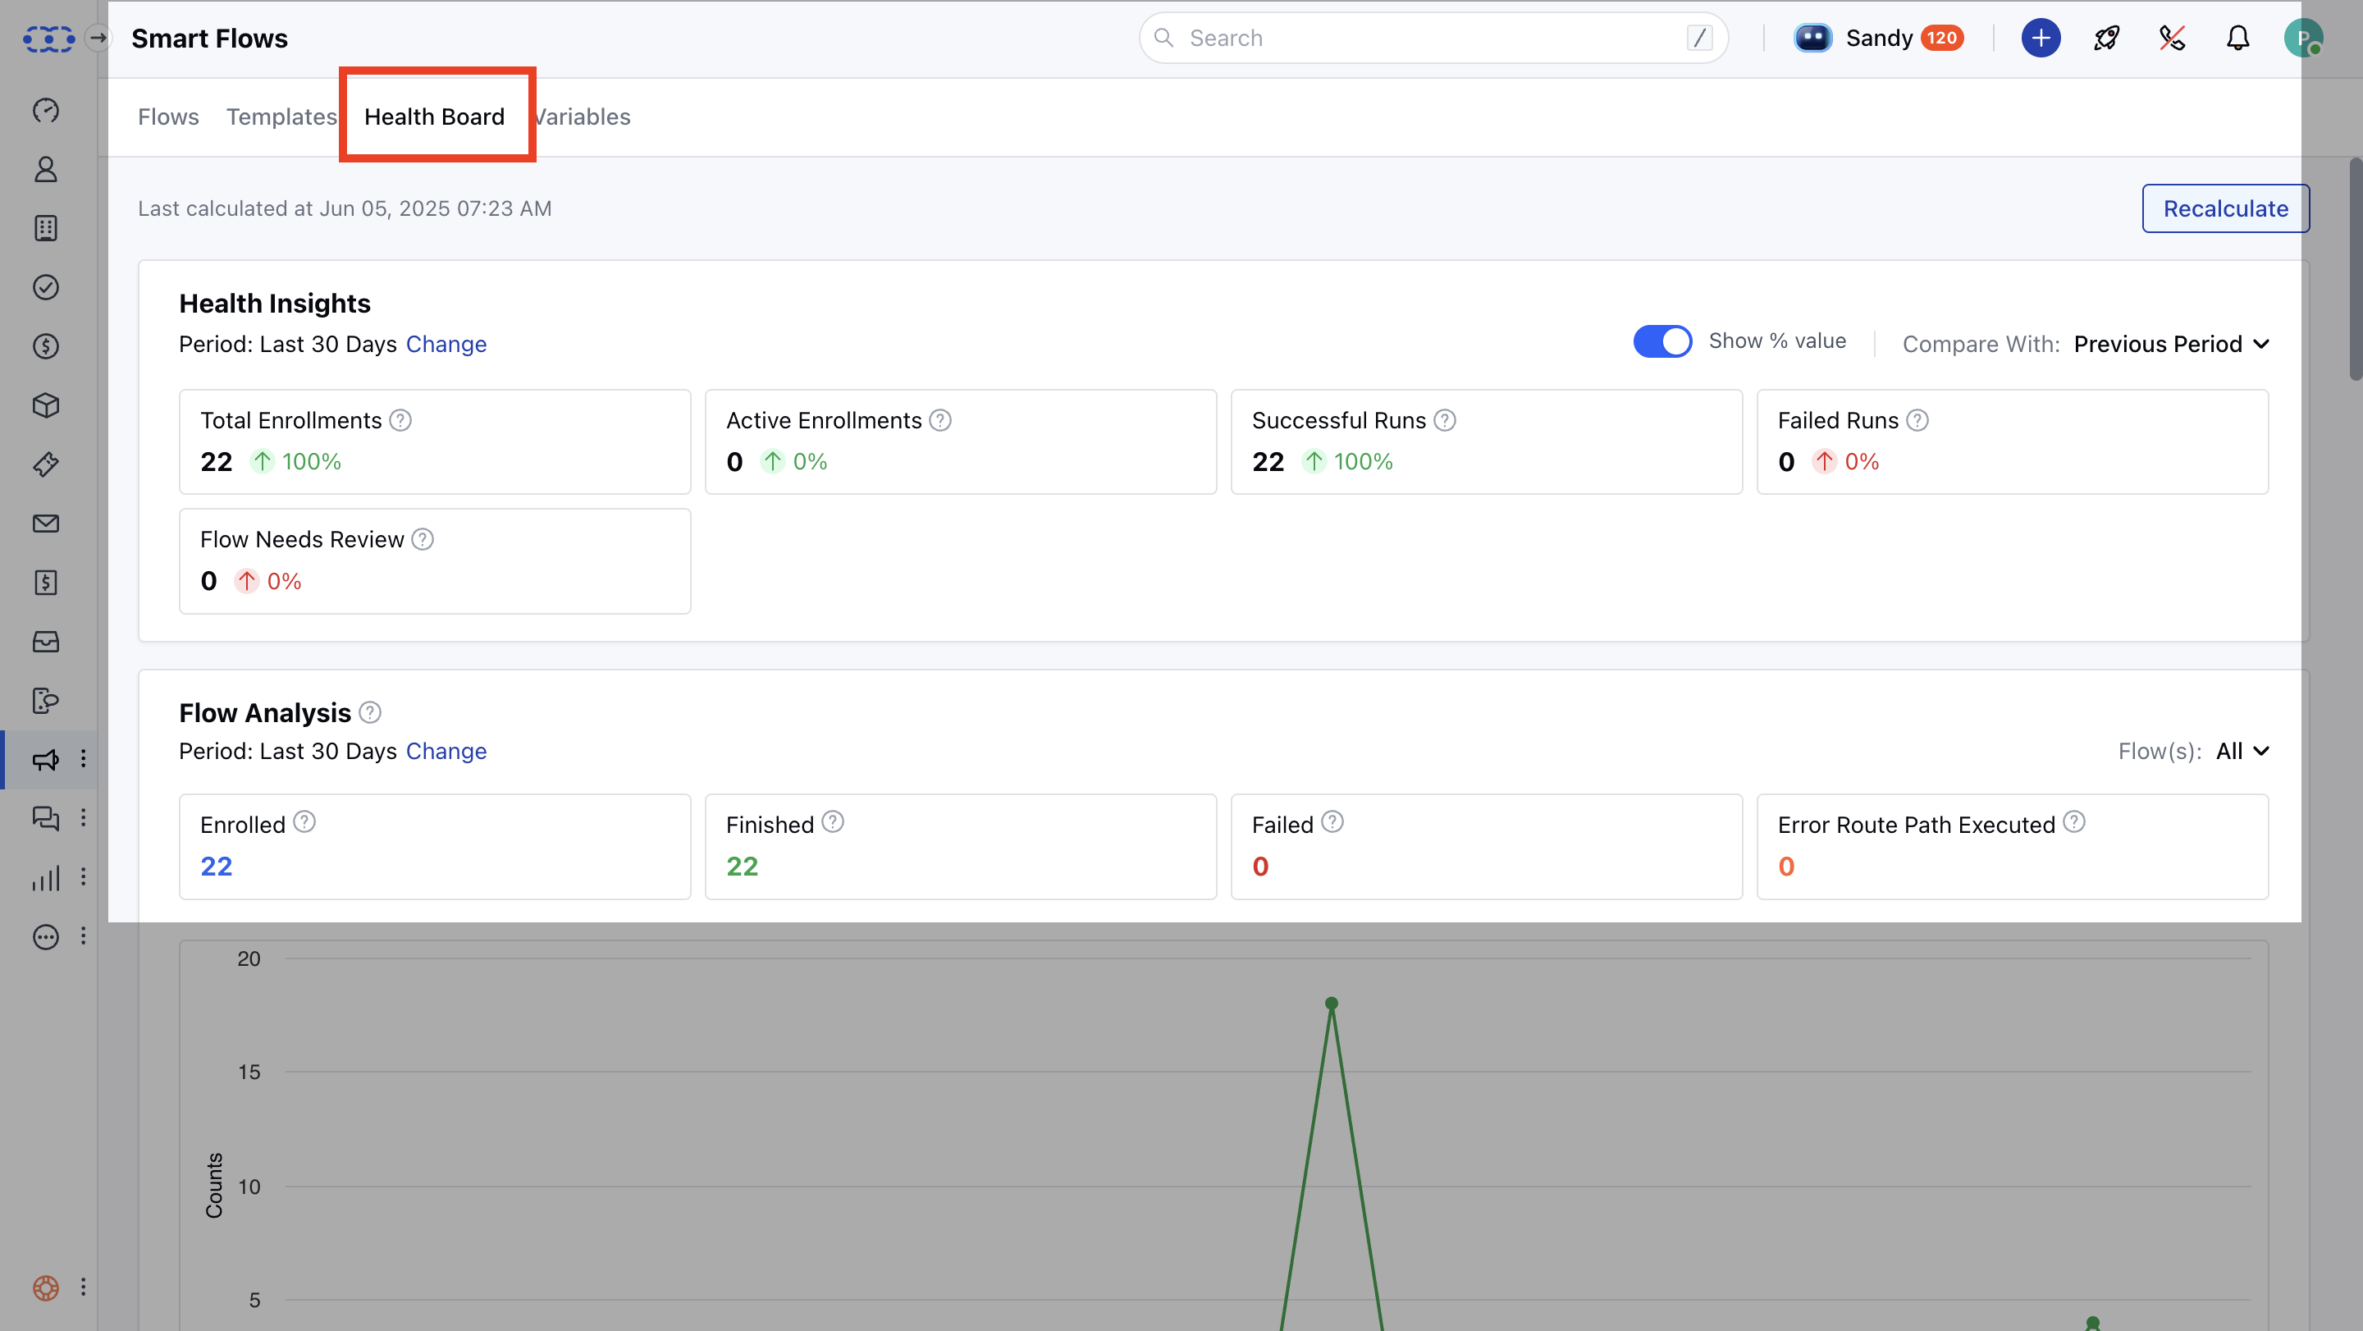Switch to the Flows tab
This screenshot has height=1331, width=2363.
pyautogui.click(x=168, y=117)
